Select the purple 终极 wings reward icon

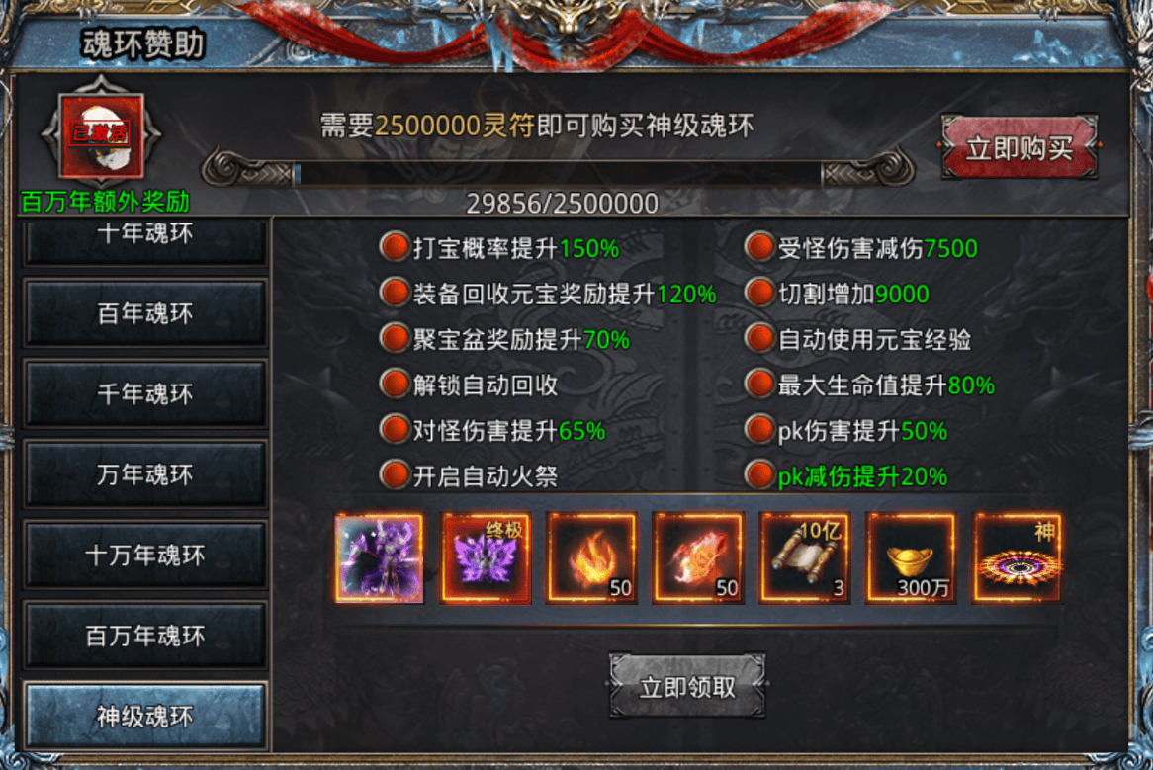486,558
